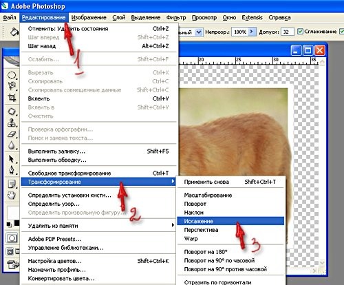Choose Определить установки кисти…
344x285 pixels.
pyautogui.click(x=99, y=196)
